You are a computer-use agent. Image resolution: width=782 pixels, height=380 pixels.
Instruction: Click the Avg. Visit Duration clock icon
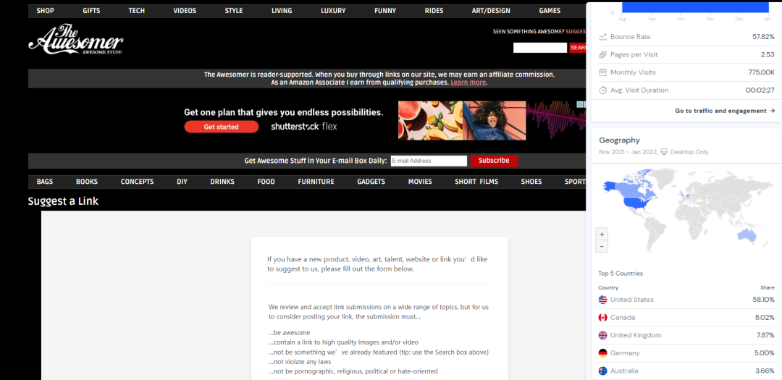[603, 90]
